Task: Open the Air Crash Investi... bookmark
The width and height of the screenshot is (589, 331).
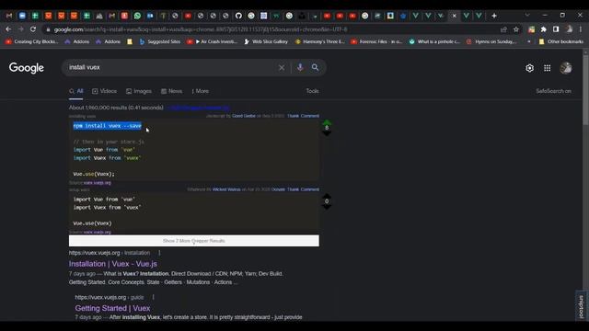Action: coord(213,41)
